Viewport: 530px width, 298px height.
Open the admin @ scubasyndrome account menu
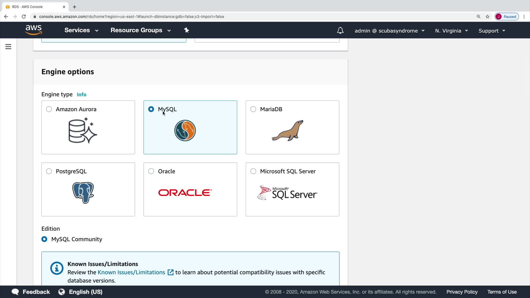390,31
